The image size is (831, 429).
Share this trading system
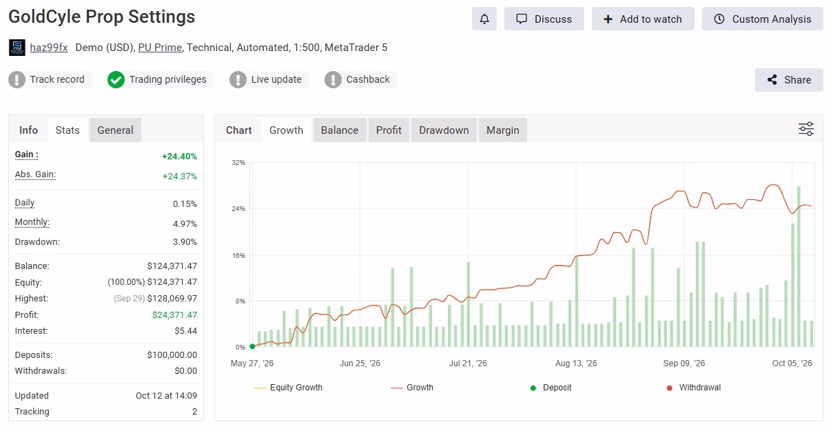(789, 80)
